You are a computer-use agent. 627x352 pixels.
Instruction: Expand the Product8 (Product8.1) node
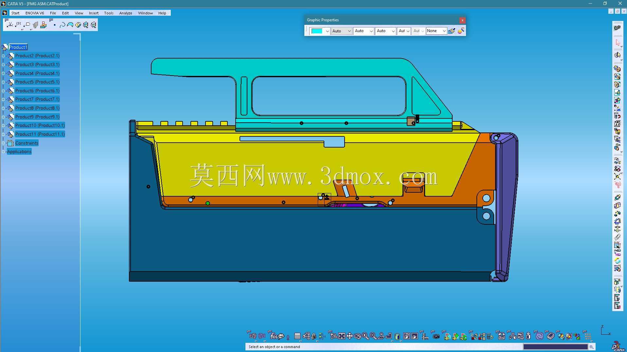pos(3,108)
